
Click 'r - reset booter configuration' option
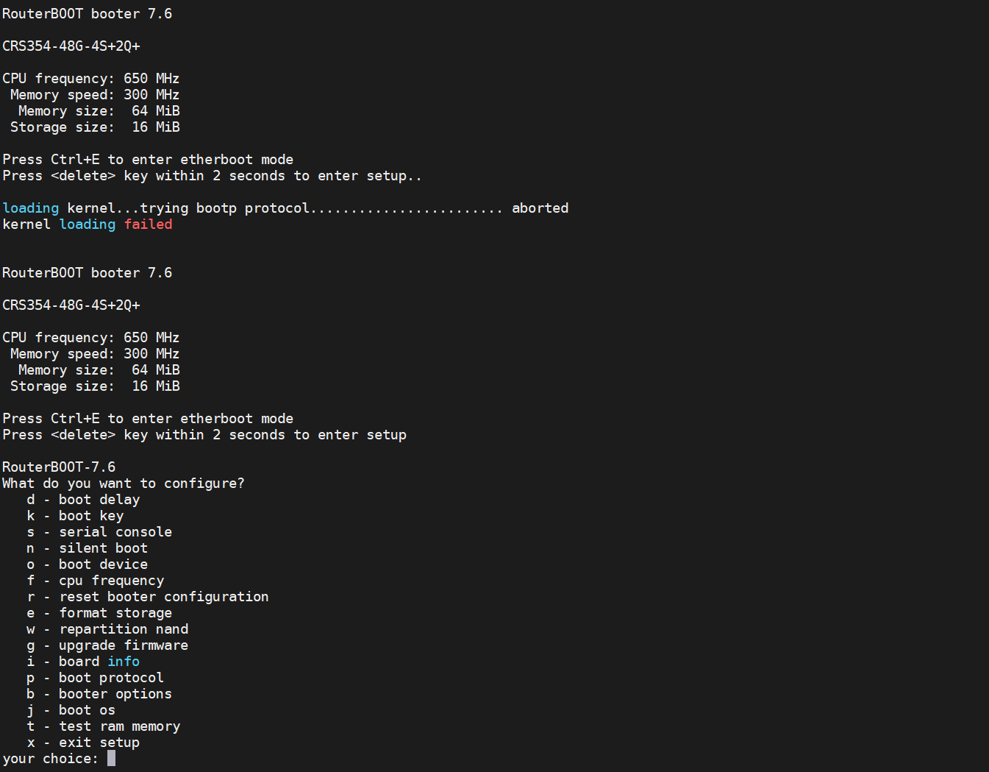tap(147, 597)
